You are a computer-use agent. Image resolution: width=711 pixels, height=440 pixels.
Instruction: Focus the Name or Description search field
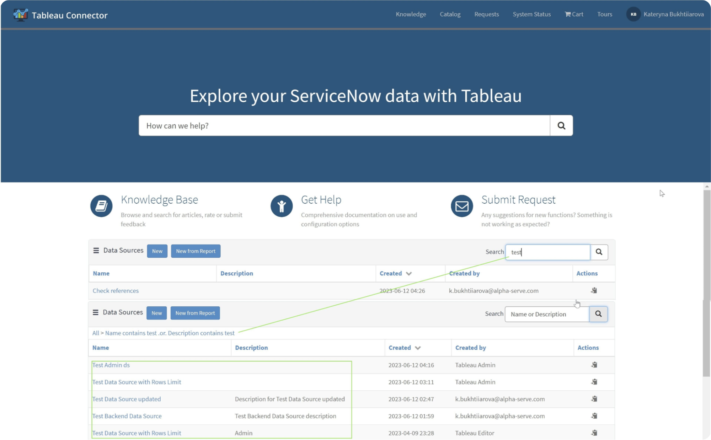click(547, 314)
